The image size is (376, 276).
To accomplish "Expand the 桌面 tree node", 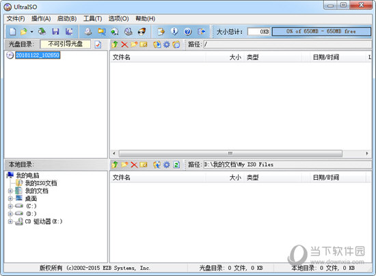I will (10, 199).
